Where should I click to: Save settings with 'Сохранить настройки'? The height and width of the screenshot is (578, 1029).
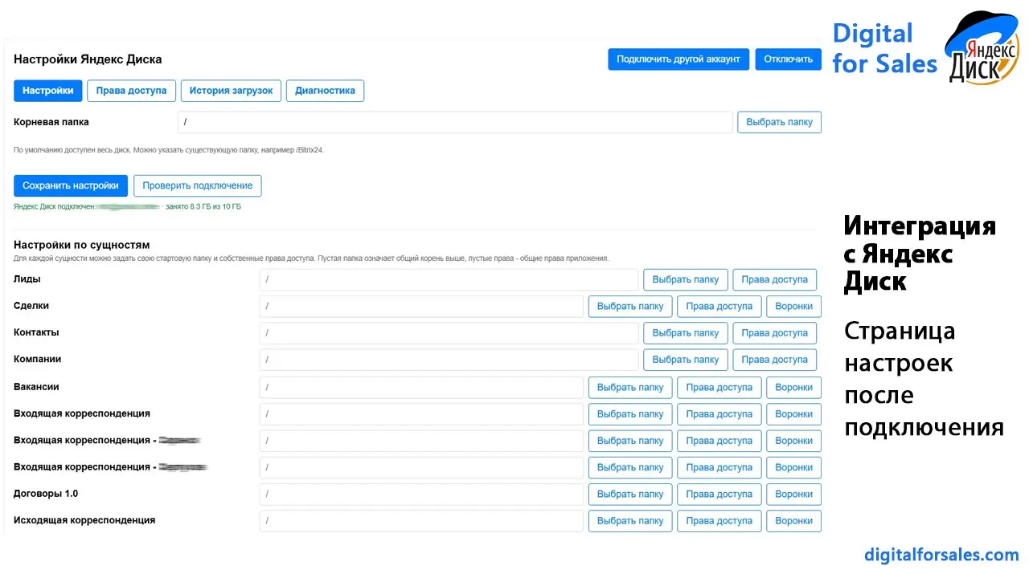pyautogui.click(x=71, y=185)
